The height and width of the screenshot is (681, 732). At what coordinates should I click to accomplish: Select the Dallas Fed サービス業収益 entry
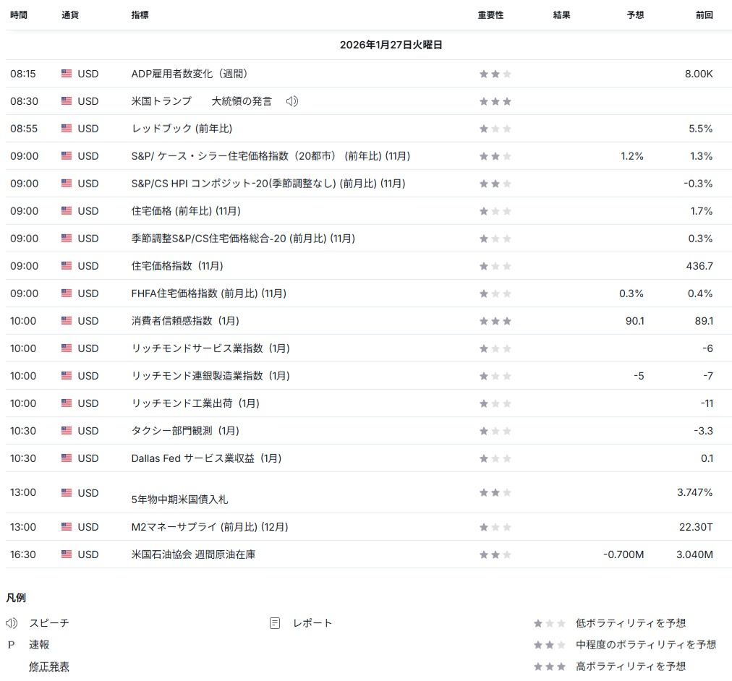point(206,458)
